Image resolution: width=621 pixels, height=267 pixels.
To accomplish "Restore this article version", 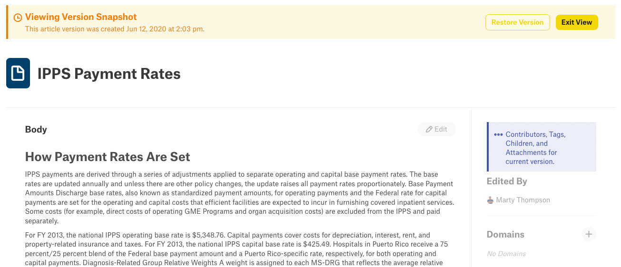I will (517, 22).
